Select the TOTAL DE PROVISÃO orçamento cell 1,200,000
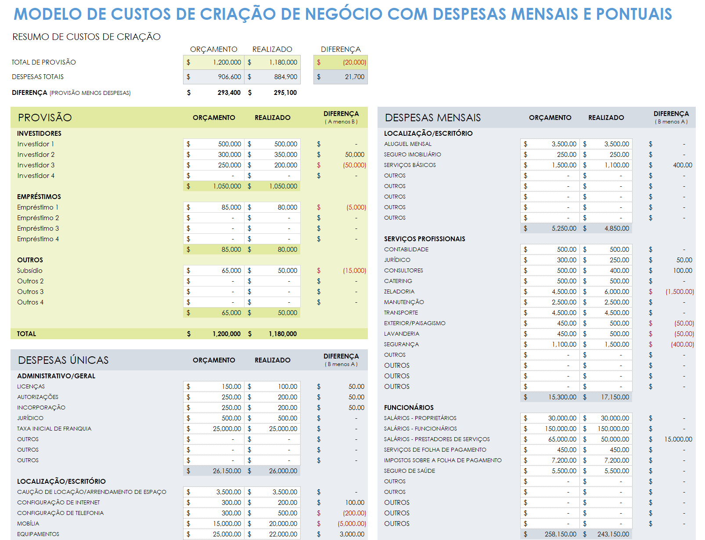705x540 pixels. [213, 62]
